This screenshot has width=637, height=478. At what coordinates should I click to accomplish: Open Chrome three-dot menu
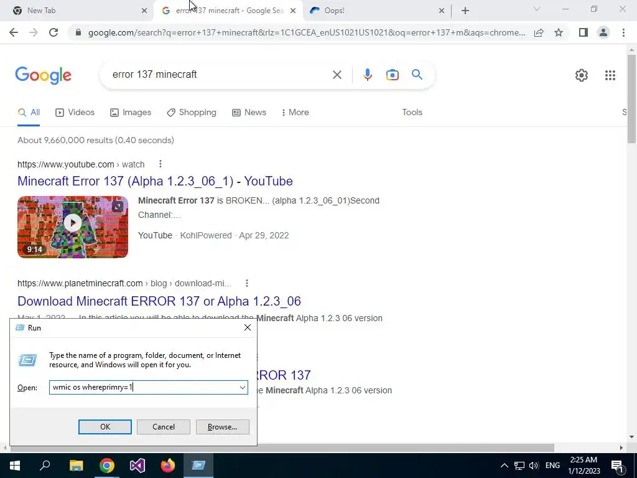click(x=623, y=32)
